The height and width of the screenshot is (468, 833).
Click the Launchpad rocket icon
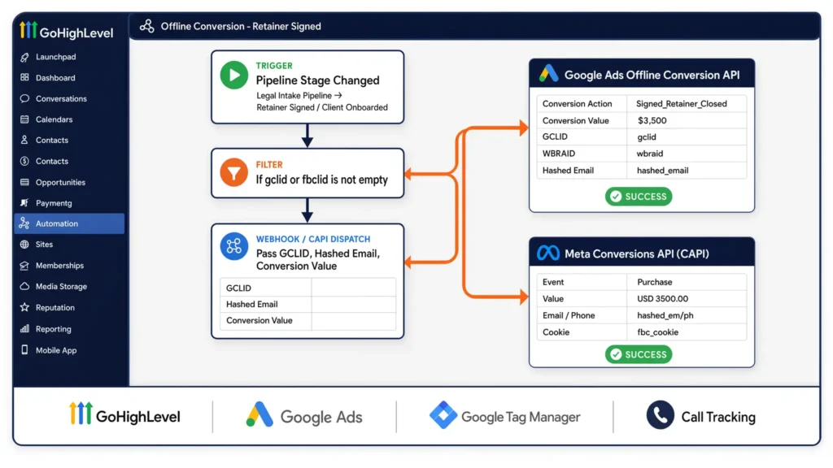(24, 58)
